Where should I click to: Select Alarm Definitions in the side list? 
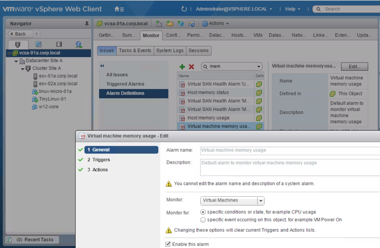(x=133, y=94)
